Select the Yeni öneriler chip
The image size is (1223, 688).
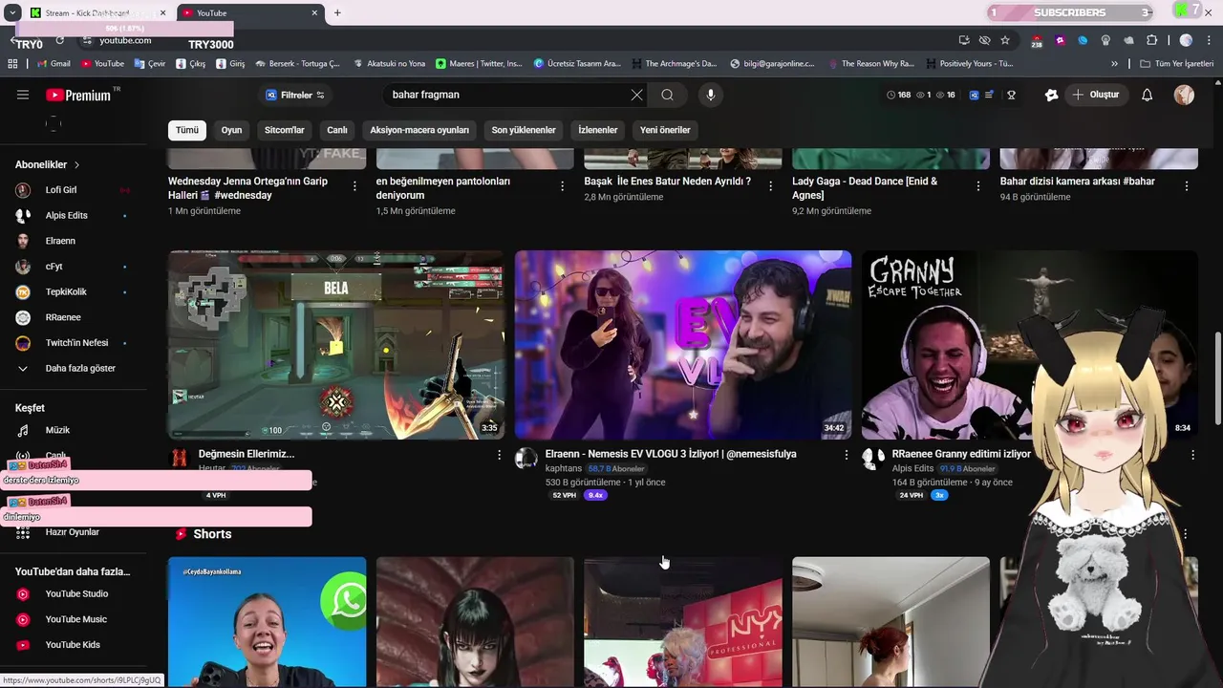point(665,130)
